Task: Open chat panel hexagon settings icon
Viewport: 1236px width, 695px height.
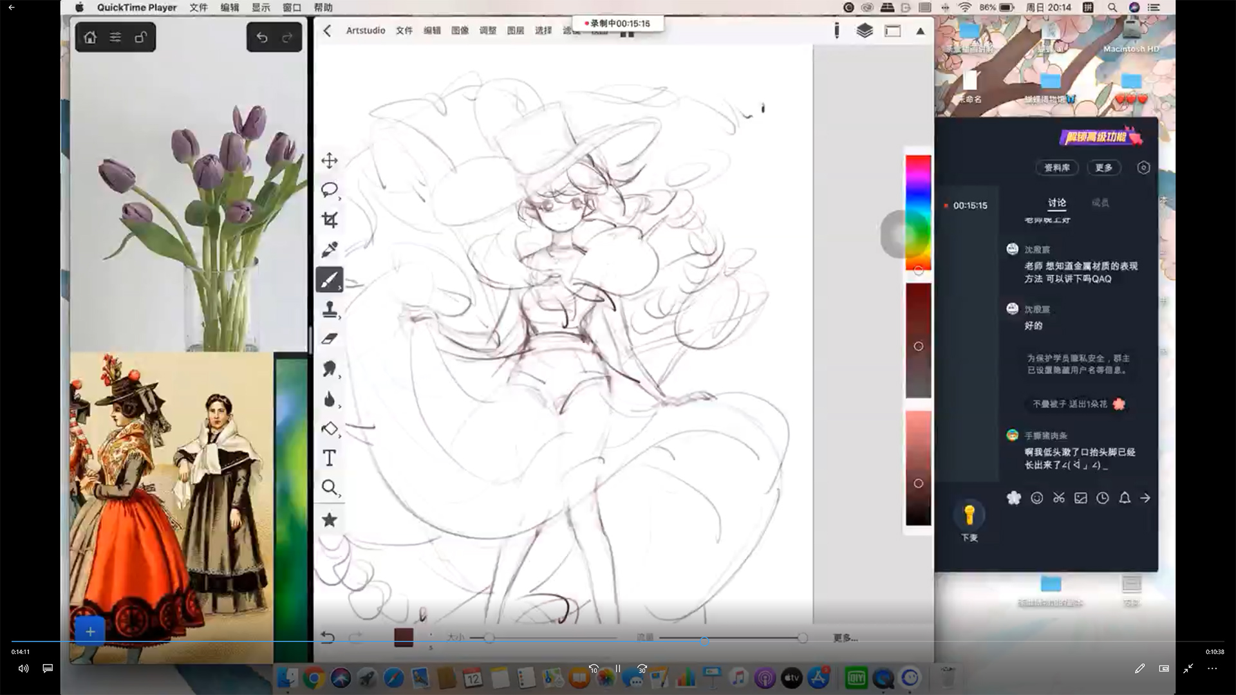Action: pos(1143,168)
